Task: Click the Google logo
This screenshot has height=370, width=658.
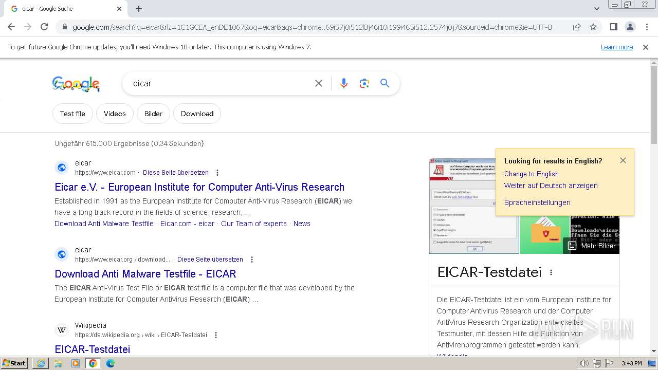Action: 76,84
